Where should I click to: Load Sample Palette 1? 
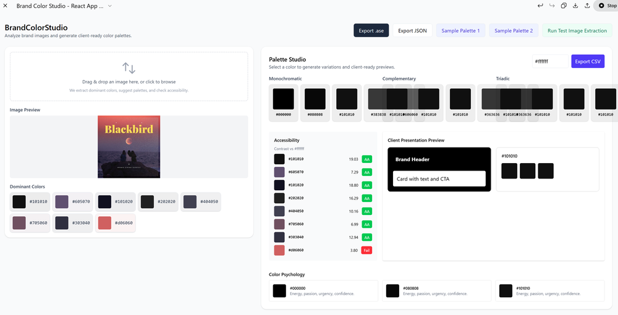pos(461,31)
